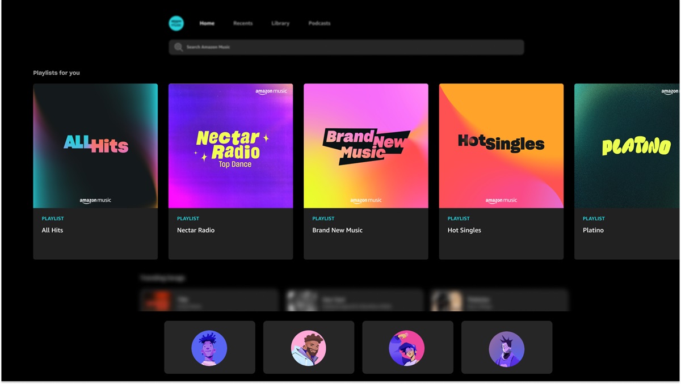681x384 pixels.
Task: Choose the bearded man profile avatar
Action: pos(309,348)
